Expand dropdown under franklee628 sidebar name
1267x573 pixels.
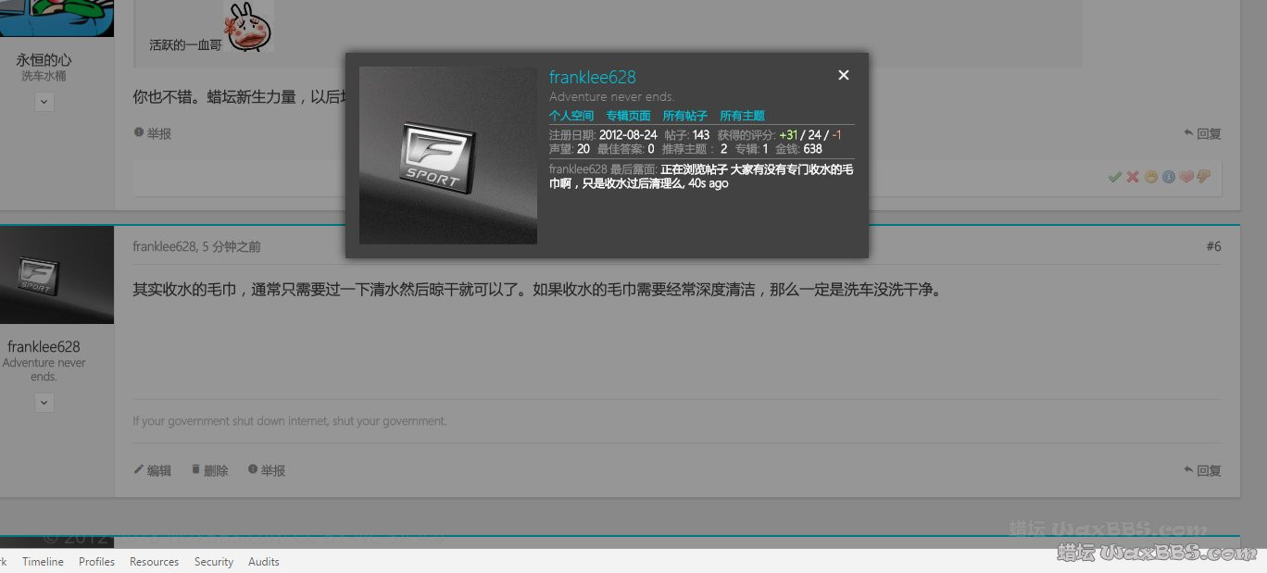coord(44,403)
